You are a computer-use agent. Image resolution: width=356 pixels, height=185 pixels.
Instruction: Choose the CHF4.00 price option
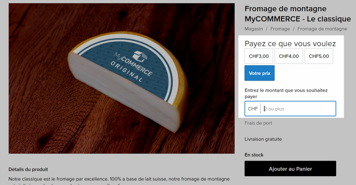[x=289, y=56]
